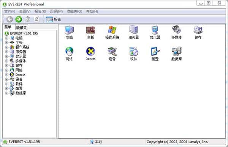Click the gray back arrow button

pos(9,19)
